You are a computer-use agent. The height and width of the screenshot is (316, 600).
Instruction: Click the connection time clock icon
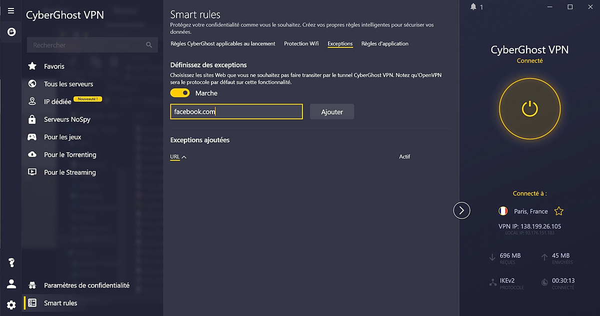coord(544,283)
